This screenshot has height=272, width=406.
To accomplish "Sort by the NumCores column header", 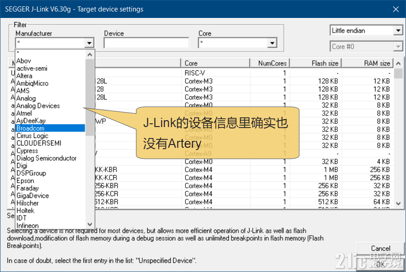I will pos(270,64).
